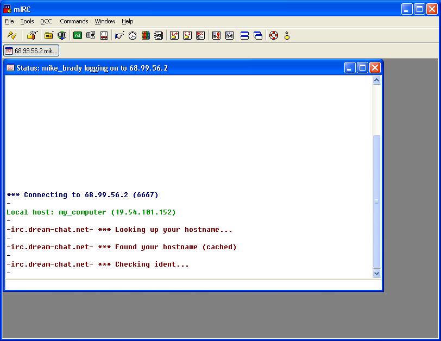This screenshot has width=441, height=341.
Task: Open the Commands menu
Action: point(74,21)
